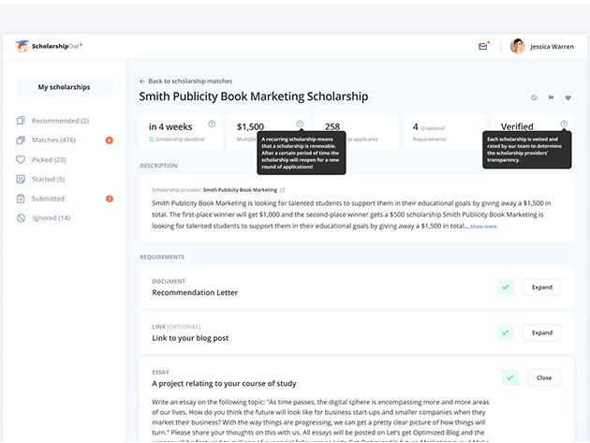This screenshot has width=590, height=443.
Task: Click the Started document icon
Action: tap(21, 179)
